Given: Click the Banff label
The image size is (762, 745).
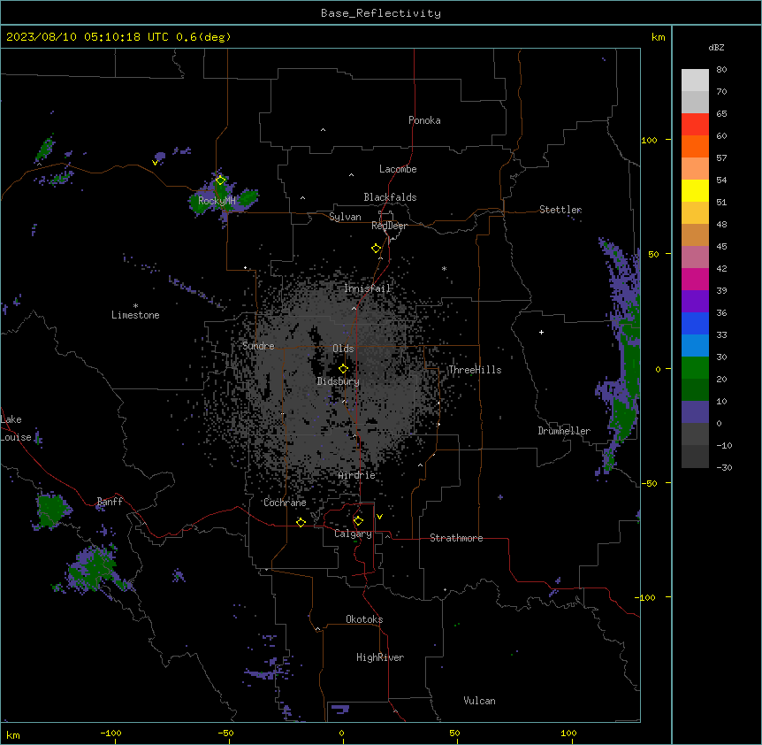Looking at the screenshot, I should click(110, 502).
